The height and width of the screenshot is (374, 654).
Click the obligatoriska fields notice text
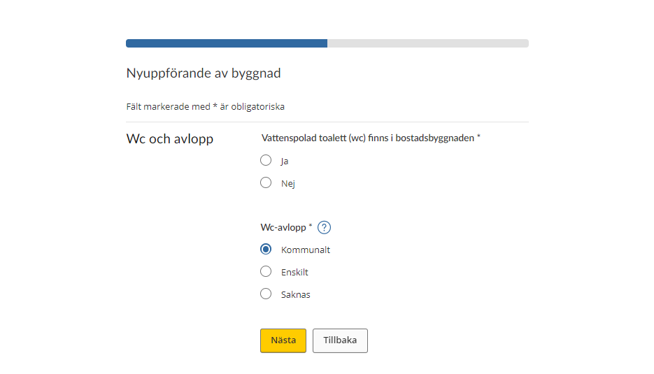pos(205,107)
